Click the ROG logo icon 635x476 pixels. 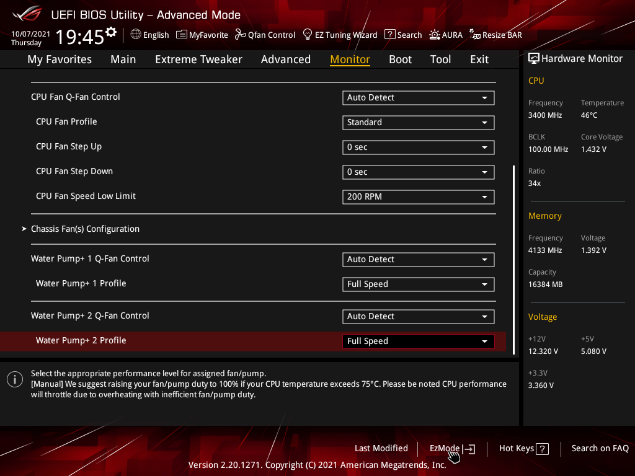pos(27,14)
